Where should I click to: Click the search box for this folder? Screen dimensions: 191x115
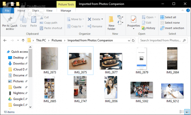[163, 40]
